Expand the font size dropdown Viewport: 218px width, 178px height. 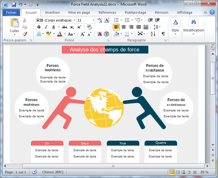point(94,20)
